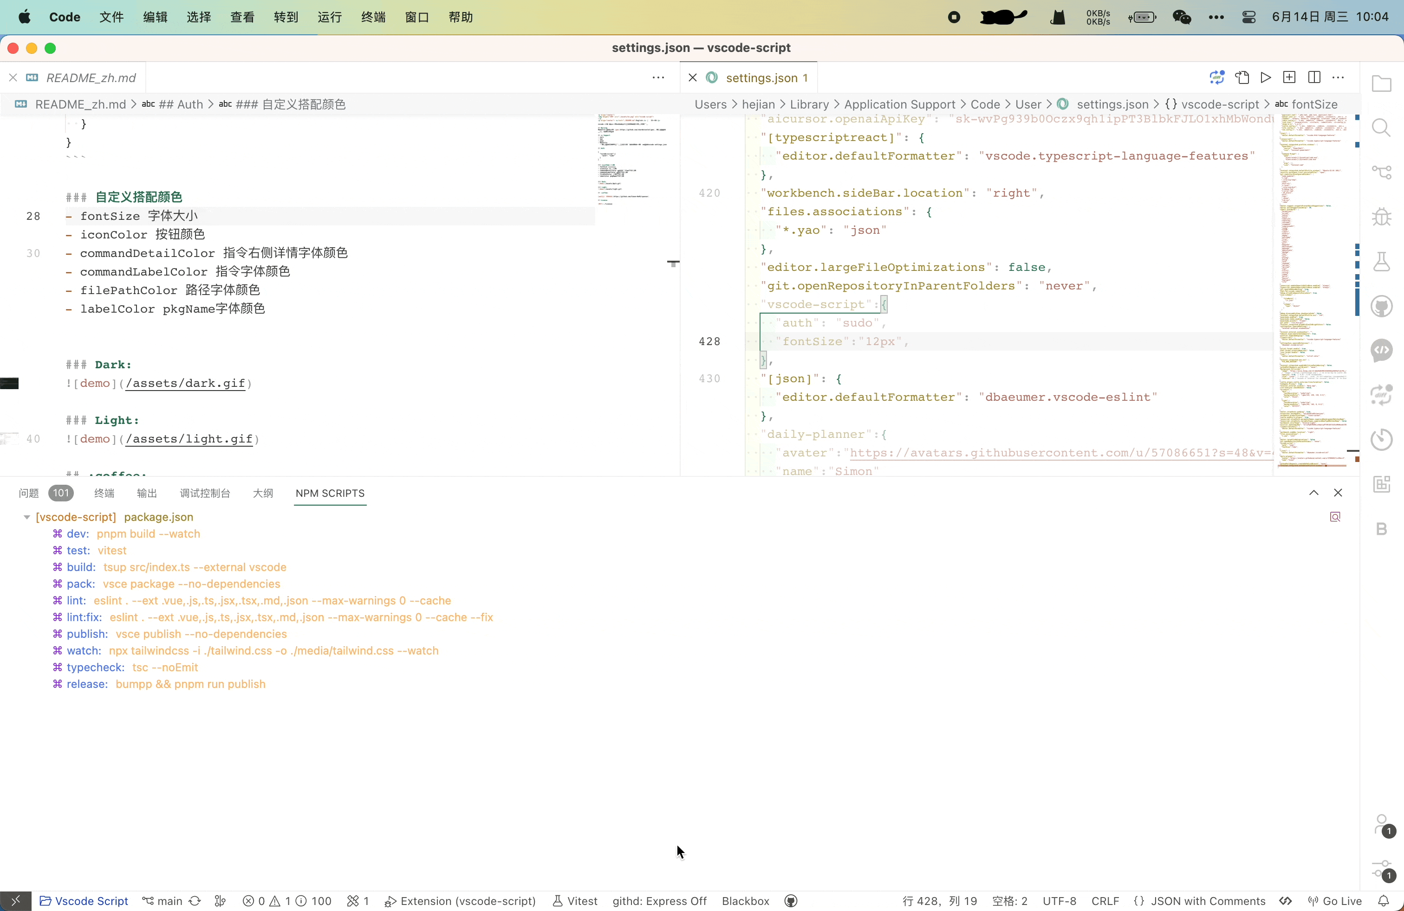Screen dimensions: 1404x911
Task: Maximize the panel with the up chevron
Action: click(x=1314, y=493)
